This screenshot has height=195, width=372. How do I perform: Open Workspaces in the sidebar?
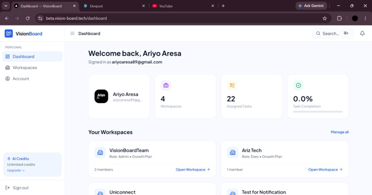coord(32,67)
